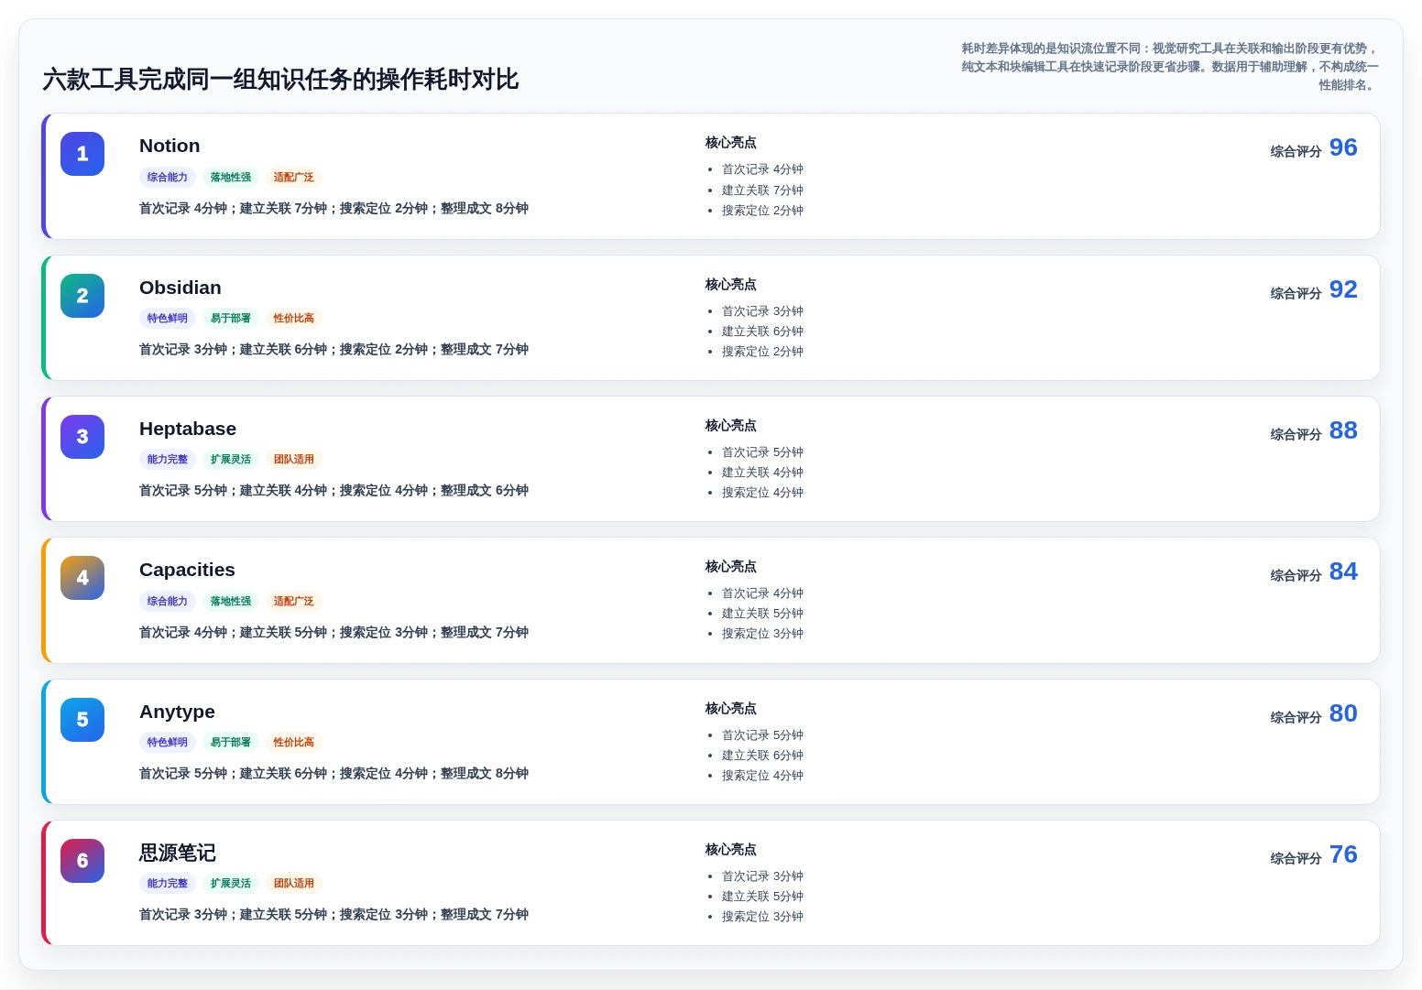Open the Heptabase card title
The image size is (1422, 990).
click(x=188, y=429)
